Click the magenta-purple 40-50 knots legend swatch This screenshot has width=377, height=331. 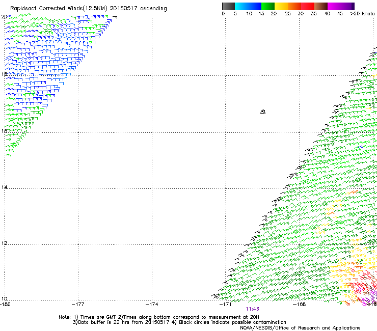click(x=341, y=6)
